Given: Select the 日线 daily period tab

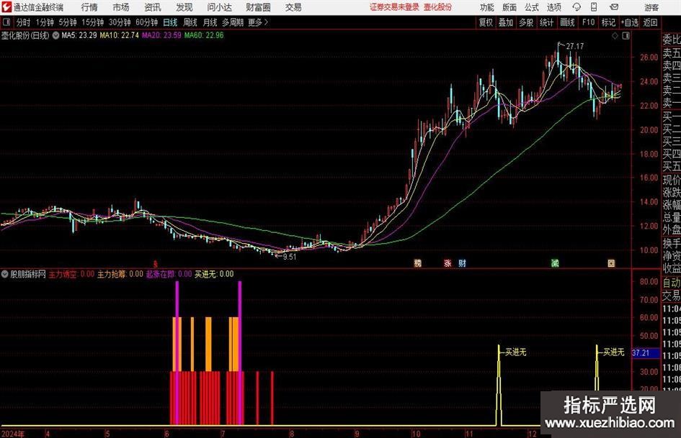Looking at the screenshot, I should coord(170,22).
